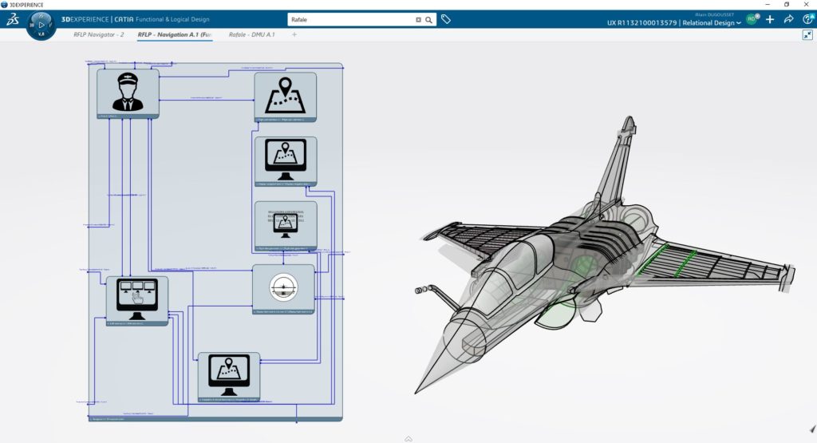Click the share arrow icon

[789, 19]
